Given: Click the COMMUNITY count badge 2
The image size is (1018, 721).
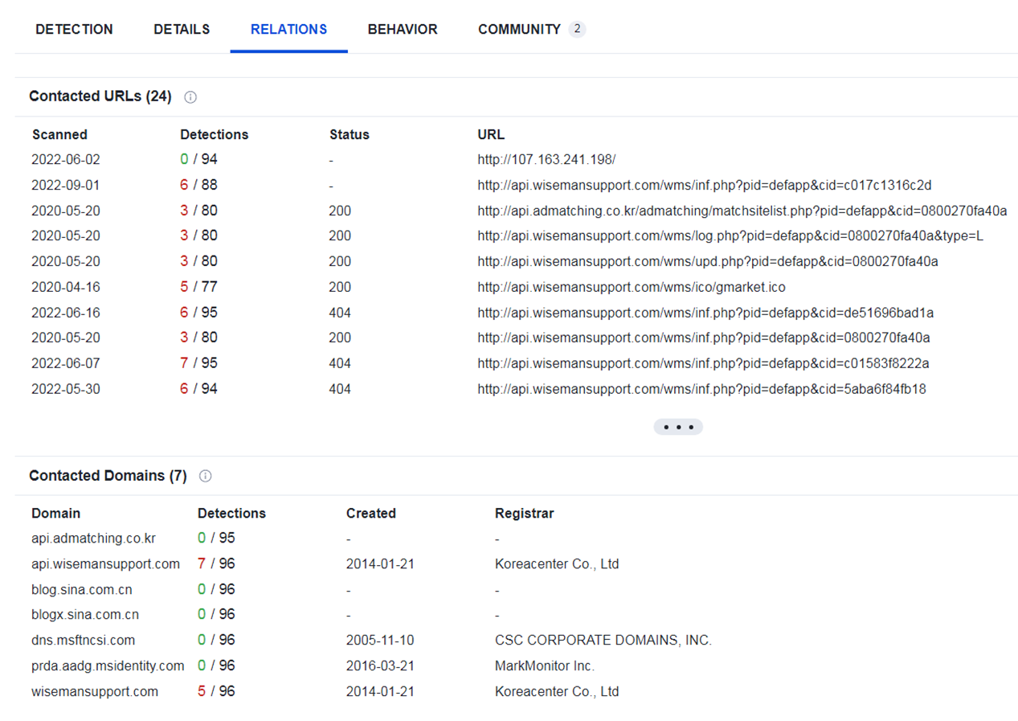Looking at the screenshot, I should point(577,29).
